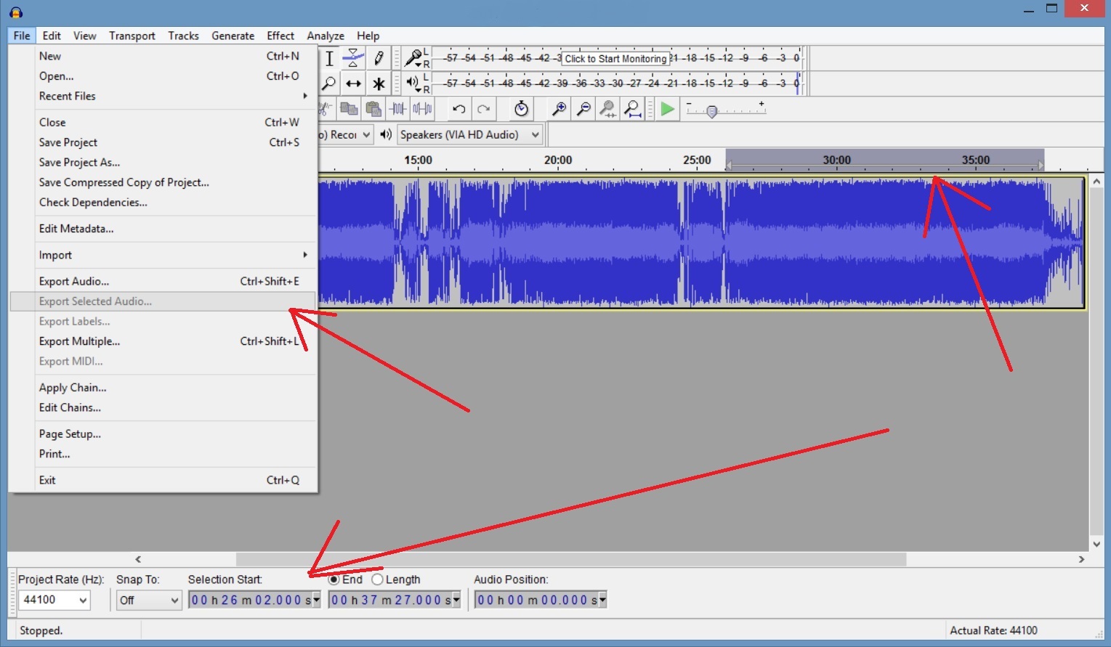Image resolution: width=1111 pixels, height=647 pixels.
Task: Open Selection Start time format arrow
Action: 316,600
